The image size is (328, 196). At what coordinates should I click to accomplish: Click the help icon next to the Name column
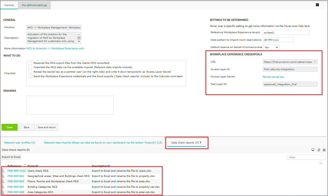click(x=37, y=166)
